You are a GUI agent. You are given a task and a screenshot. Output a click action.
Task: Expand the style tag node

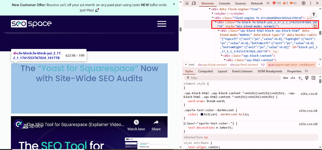click(x=213, y=13)
